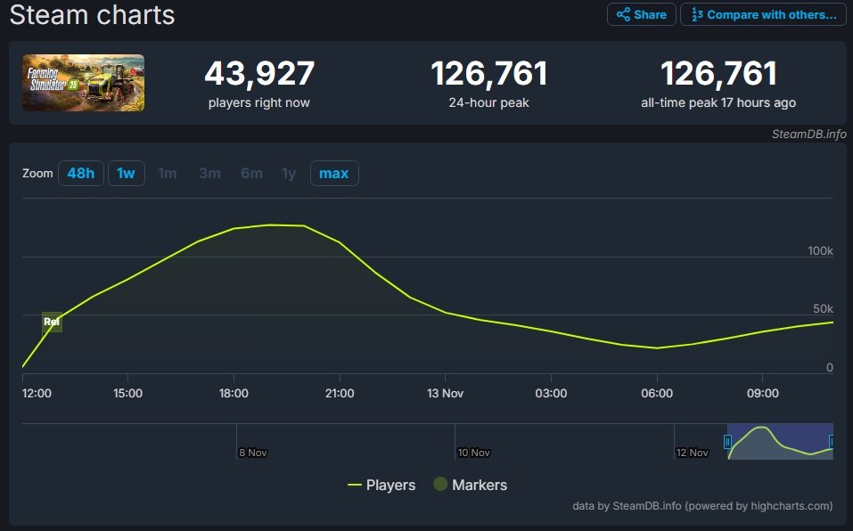This screenshot has height=531, width=853.
Task: Click the Share button
Action: coord(641,14)
